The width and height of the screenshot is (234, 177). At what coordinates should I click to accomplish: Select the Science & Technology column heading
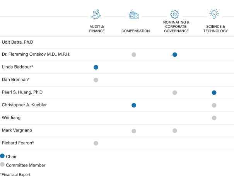215,29
